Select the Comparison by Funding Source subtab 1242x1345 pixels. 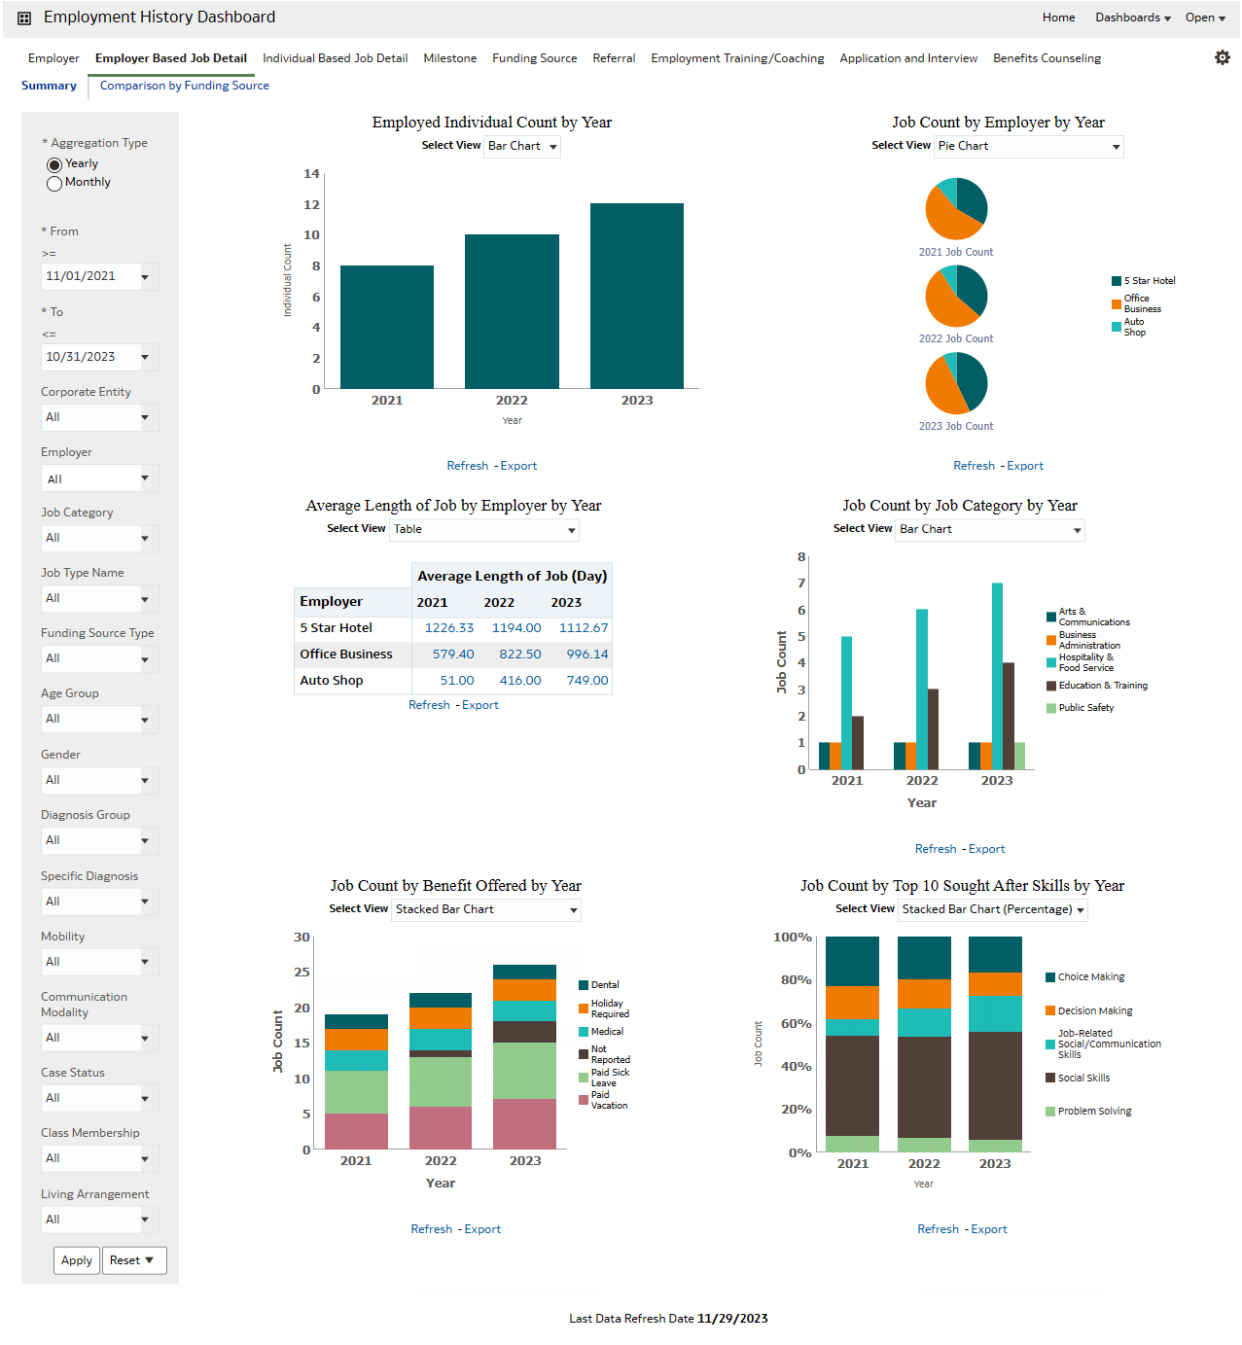[x=182, y=86]
